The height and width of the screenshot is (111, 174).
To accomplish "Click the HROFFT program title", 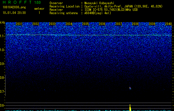I will [17, 2].
